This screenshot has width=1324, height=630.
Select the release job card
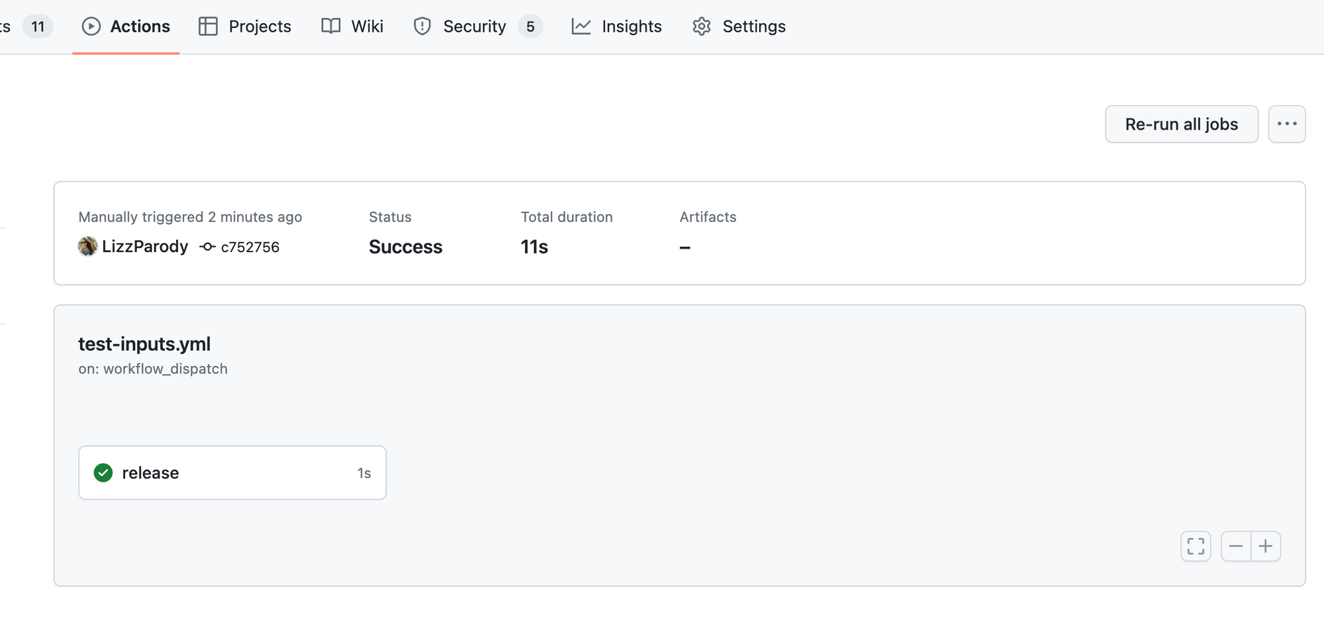pyautogui.click(x=232, y=472)
